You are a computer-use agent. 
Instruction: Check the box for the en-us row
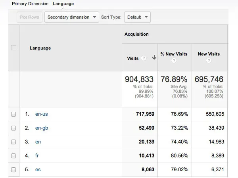13,114
